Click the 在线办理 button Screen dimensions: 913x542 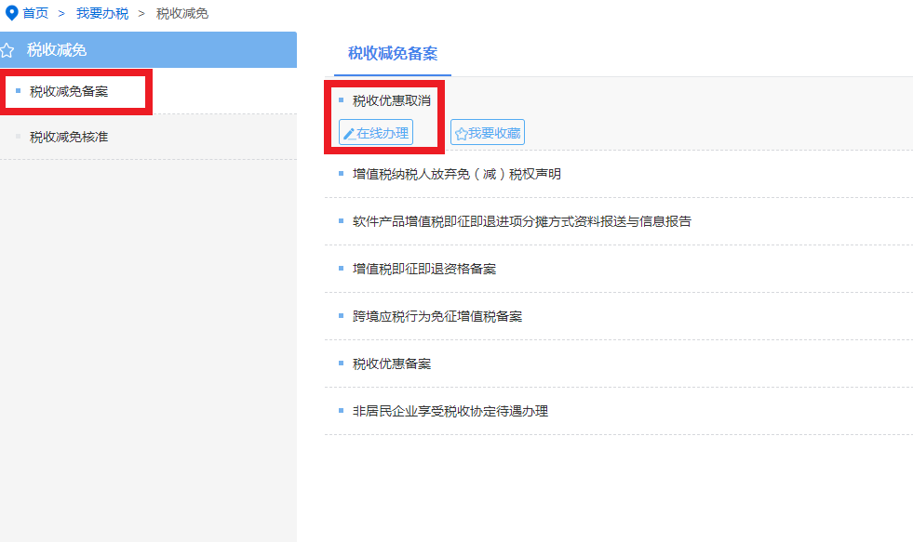pyautogui.click(x=376, y=133)
